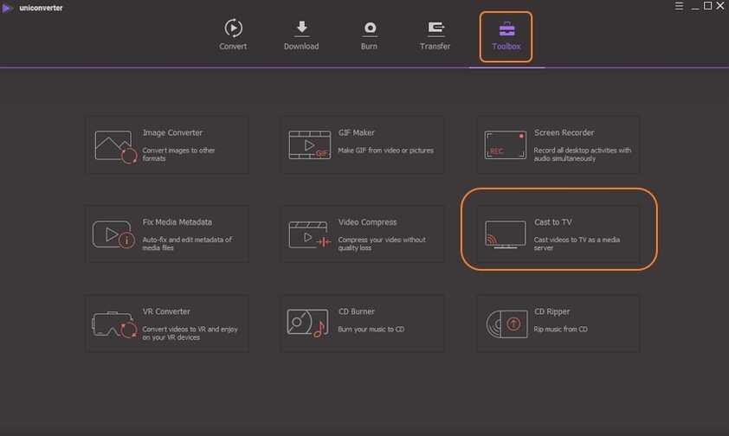729x436 pixels.
Task: Open the Image Converter tool icon
Action: tap(116, 145)
